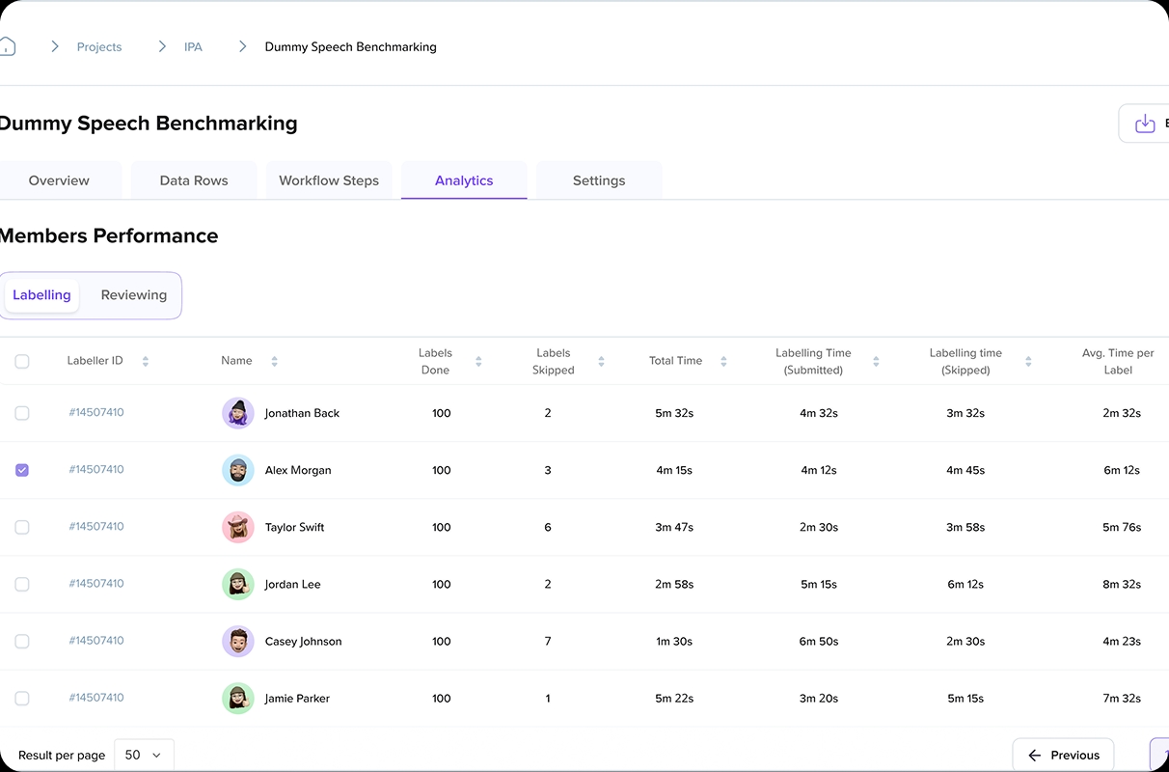Viewport: 1169px width, 772px height.
Task: Open Jordan Lee's labeller ID link
Action: click(96, 584)
